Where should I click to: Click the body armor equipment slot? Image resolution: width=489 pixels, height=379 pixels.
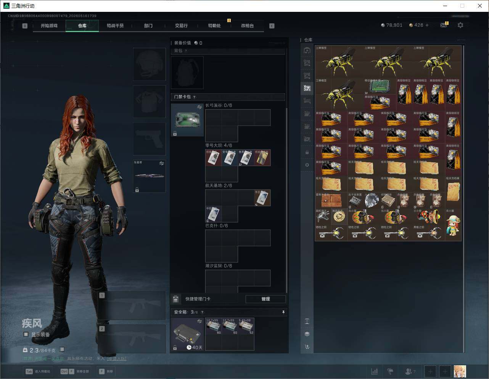tap(149, 102)
